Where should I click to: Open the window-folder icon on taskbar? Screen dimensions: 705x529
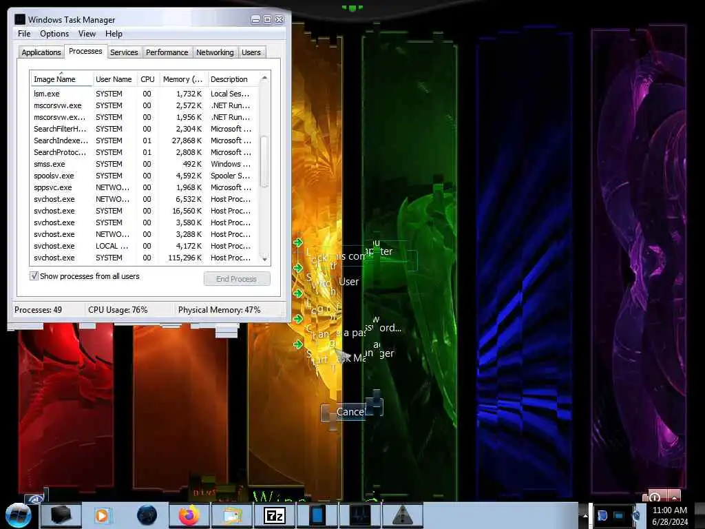(x=231, y=515)
